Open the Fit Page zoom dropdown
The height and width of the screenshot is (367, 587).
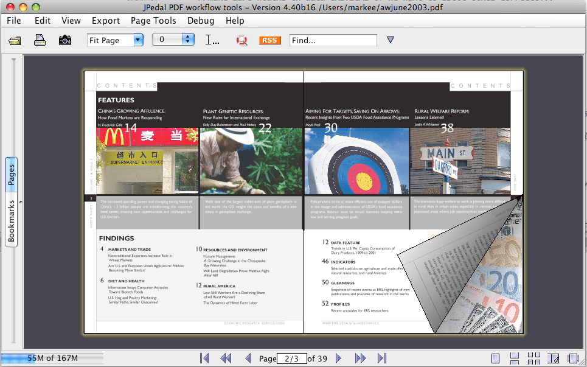pos(138,40)
